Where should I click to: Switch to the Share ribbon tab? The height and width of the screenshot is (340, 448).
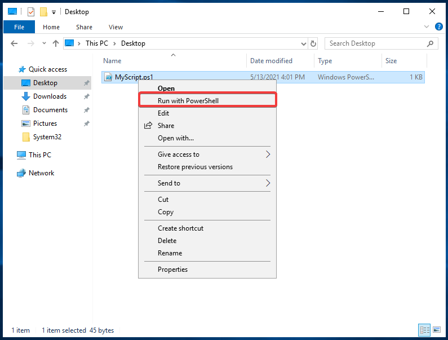pos(84,27)
